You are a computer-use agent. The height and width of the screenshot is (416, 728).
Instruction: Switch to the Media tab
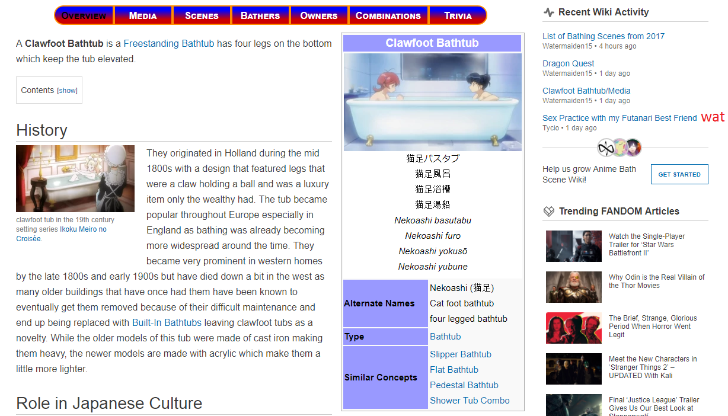click(x=143, y=15)
